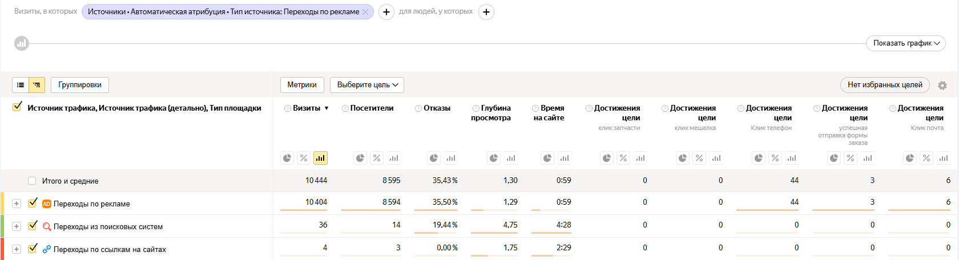
Task: Open the Группировки menu
Action: pyautogui.click(x=80, y=85)
